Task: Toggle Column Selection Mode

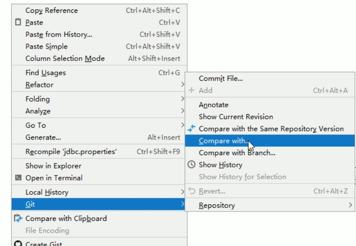Action: click(x=65, y=59)
